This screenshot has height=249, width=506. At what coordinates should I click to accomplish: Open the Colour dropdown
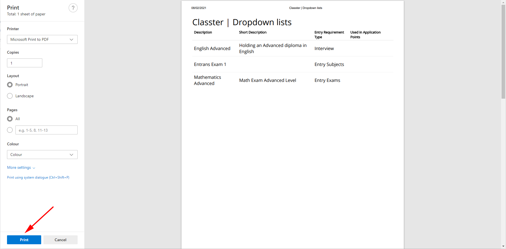tap(42, 155)
